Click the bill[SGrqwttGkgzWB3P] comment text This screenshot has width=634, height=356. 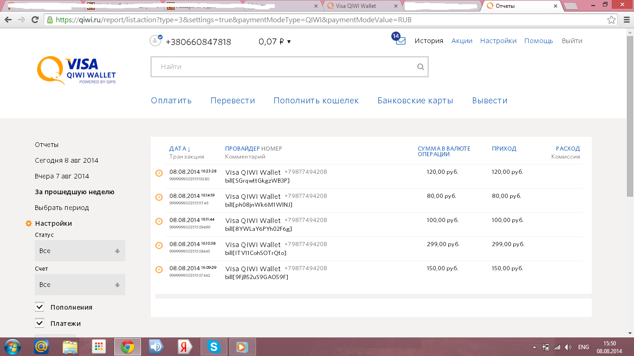tap(257, 180)
